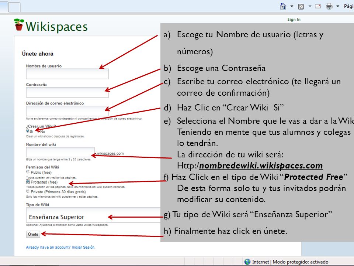Select the empty browser tab
This screenshot has height=266, width=354.
pos(14,7)
